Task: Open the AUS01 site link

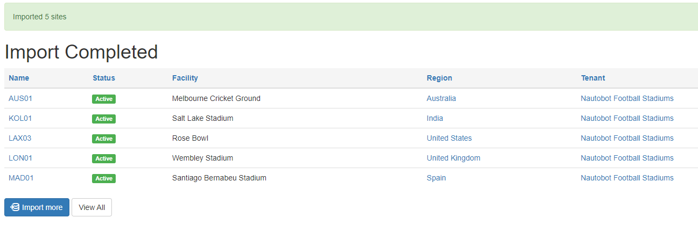Action: [20, 98]
